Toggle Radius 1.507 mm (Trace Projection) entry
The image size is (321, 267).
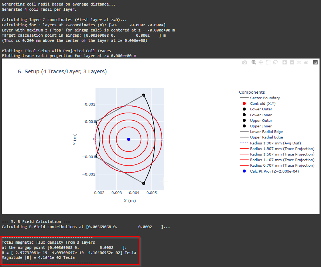tap(277, 154)
